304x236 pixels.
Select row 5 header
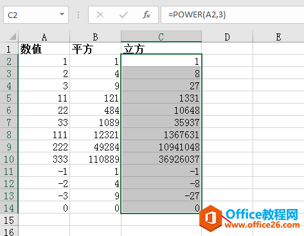pos(9,97)
